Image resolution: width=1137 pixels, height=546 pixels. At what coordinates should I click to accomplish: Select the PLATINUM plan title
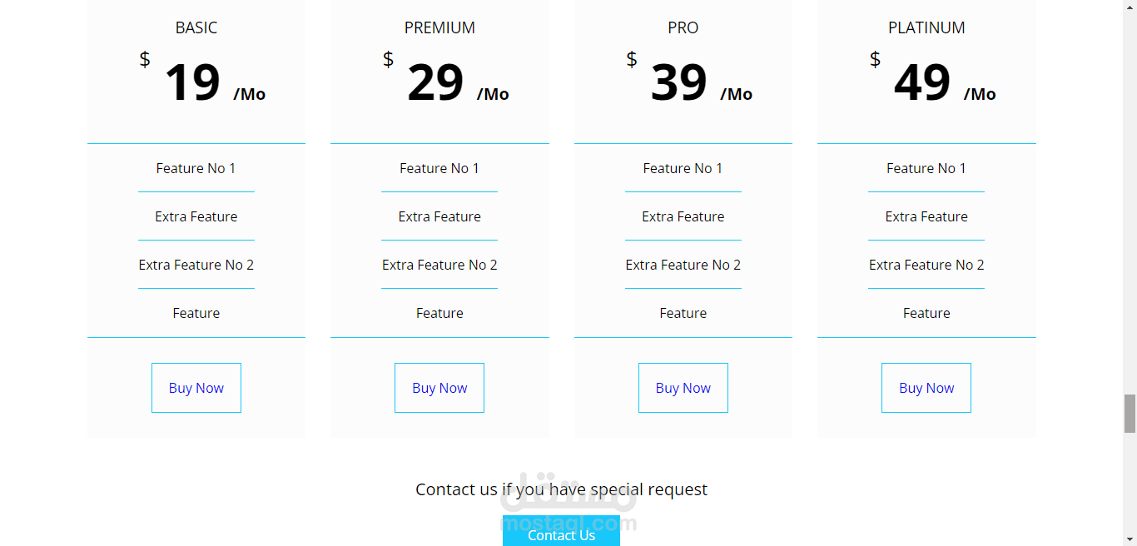pyautogui.click(x=926, y=27)
